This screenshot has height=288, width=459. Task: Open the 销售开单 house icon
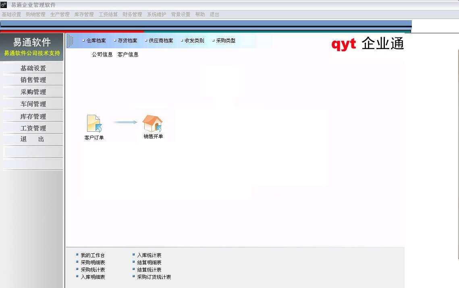pos(152,123)
